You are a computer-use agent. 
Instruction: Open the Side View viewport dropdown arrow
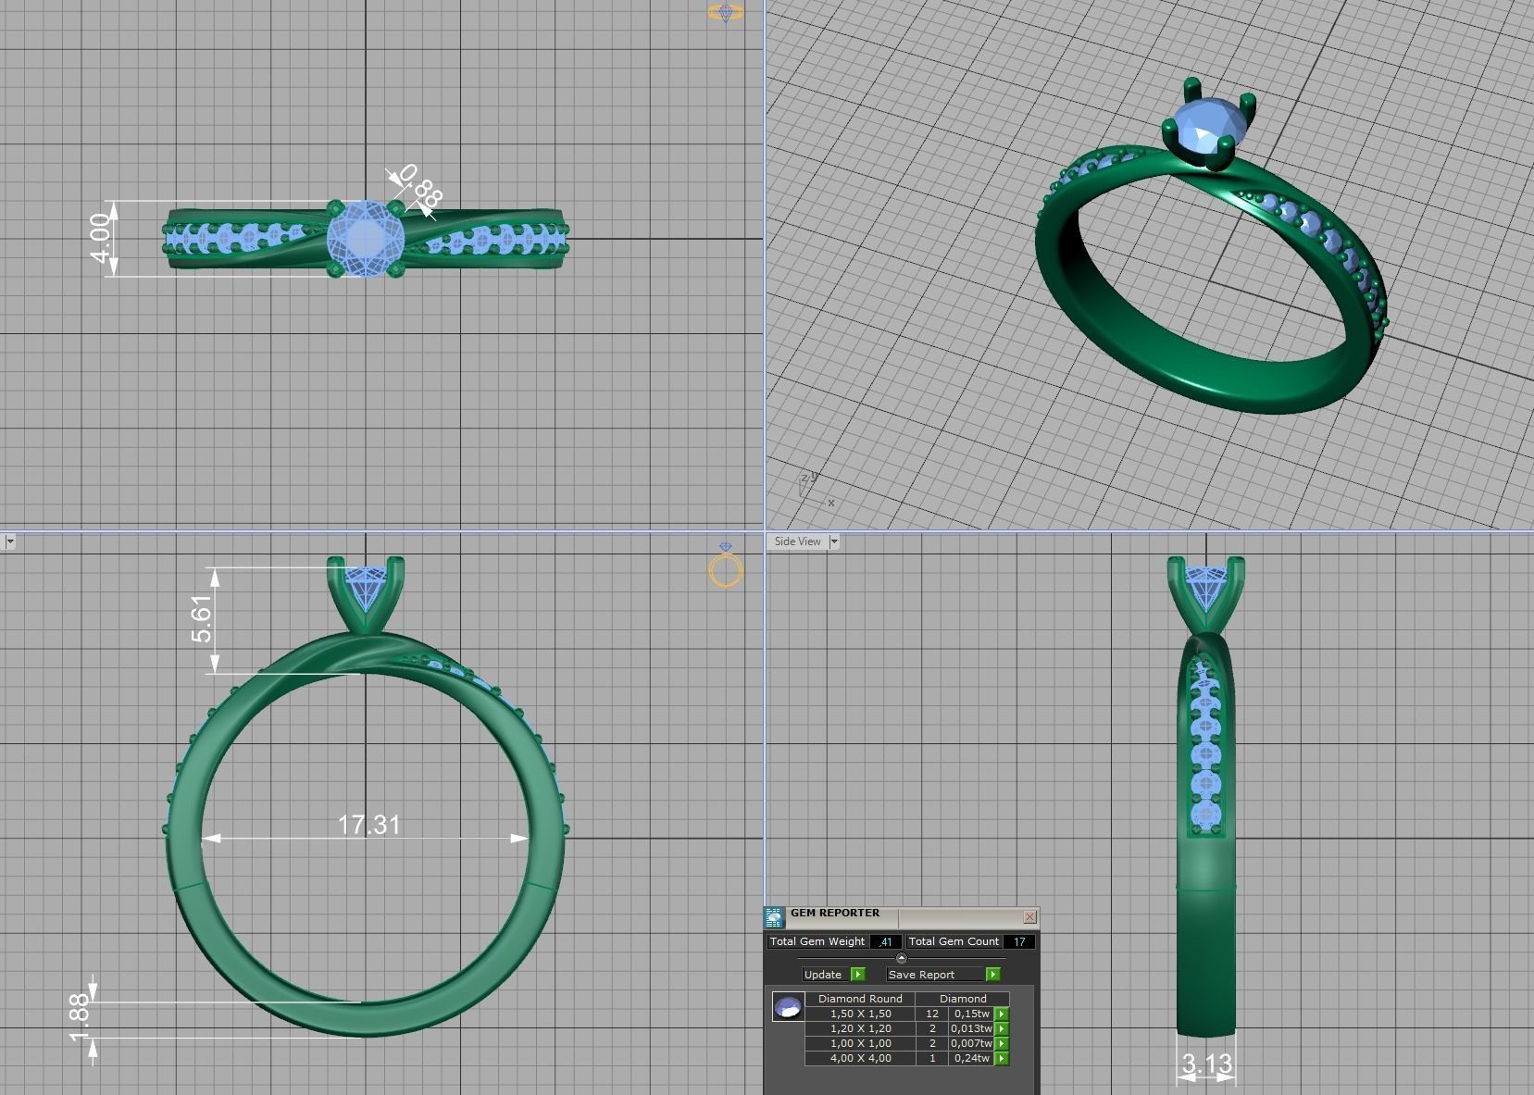click(x=833, y=541)
